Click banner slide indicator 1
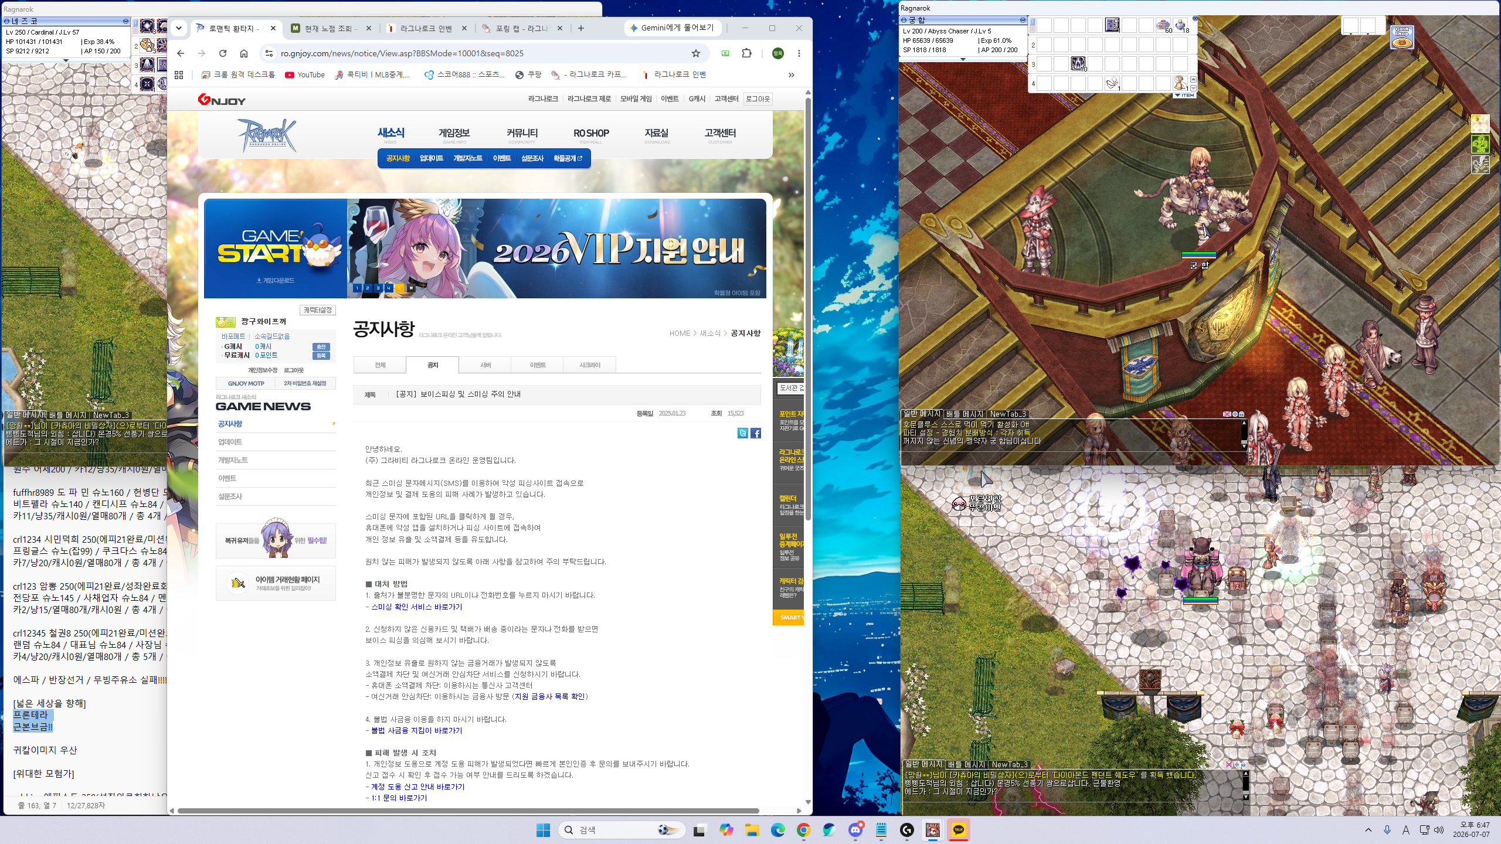Image resolution: width=1501 pixels, height=844 pixels. 356,288
